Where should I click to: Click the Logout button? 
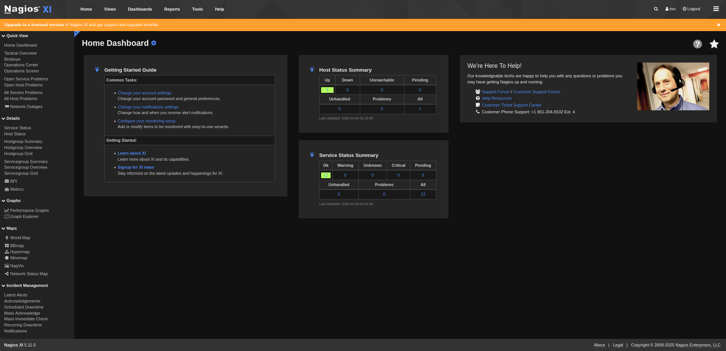click(692, 9)
